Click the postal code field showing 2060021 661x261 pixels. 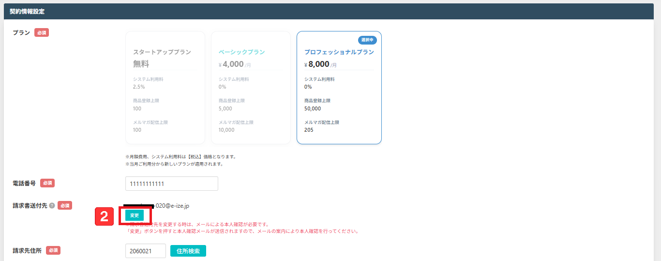[x=145, y=251]
